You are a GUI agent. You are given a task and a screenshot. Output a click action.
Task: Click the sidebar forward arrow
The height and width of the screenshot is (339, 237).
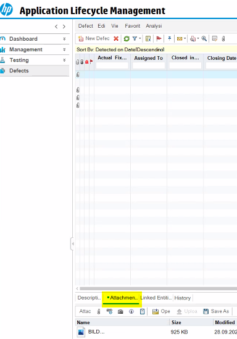pyautogui.click(x=64, y=27)
